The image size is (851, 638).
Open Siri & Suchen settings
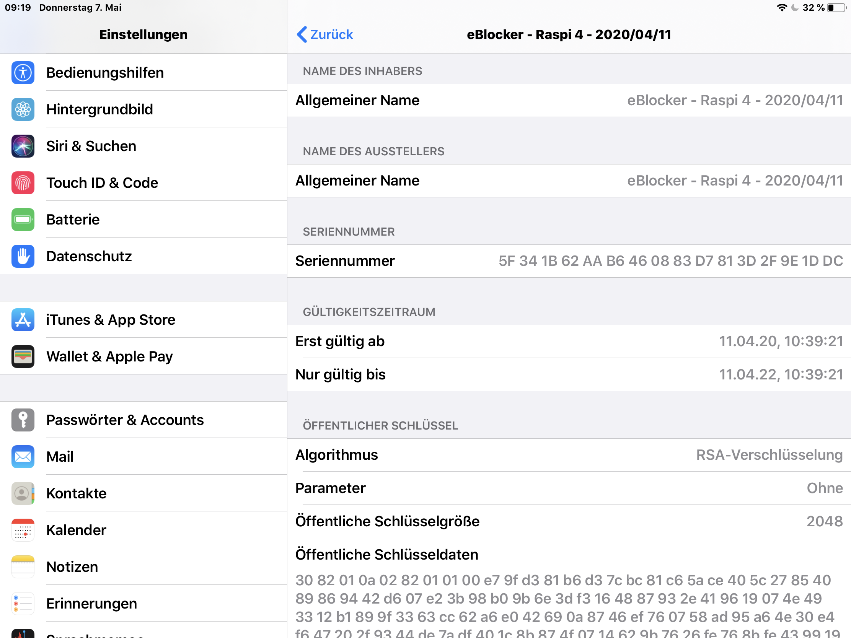143,146
